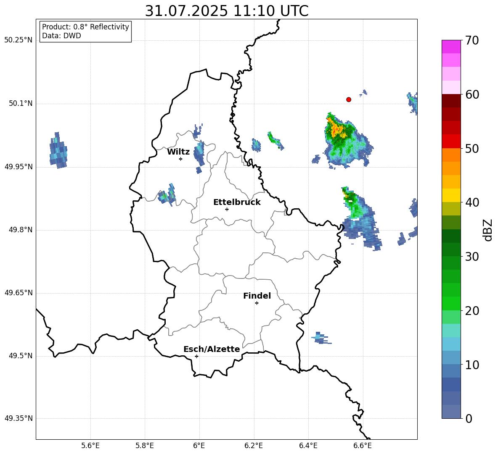The height and width of the screenshot is (454, 498).
Task: Click 'Product: 0.8° Reflectivity' legend text
Action: tap(85, 27)
